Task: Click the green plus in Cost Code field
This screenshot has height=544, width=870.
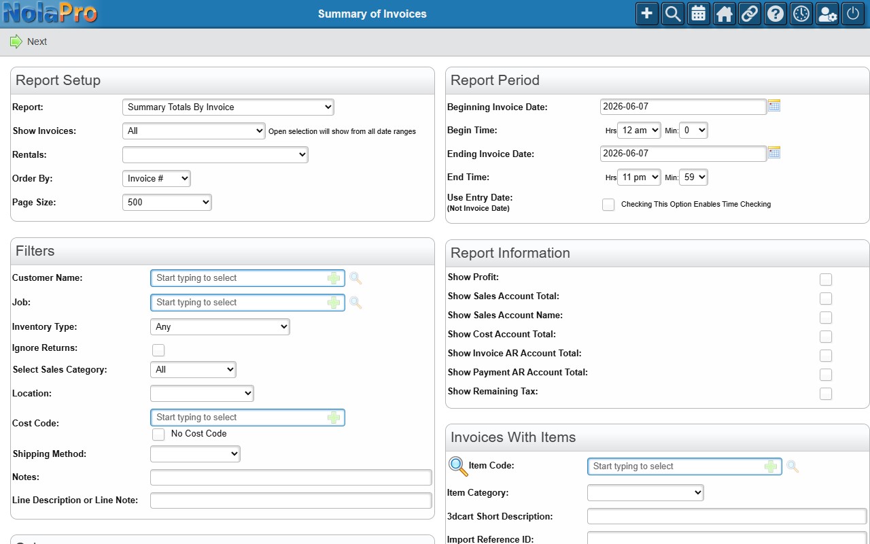Action: tap(334, 418)
